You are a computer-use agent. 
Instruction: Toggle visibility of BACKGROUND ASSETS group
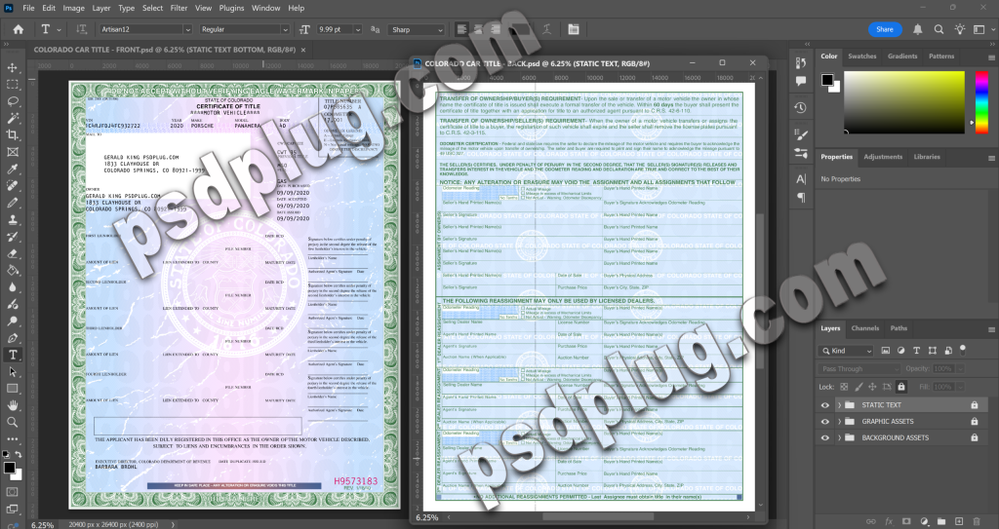click(825, 438)
